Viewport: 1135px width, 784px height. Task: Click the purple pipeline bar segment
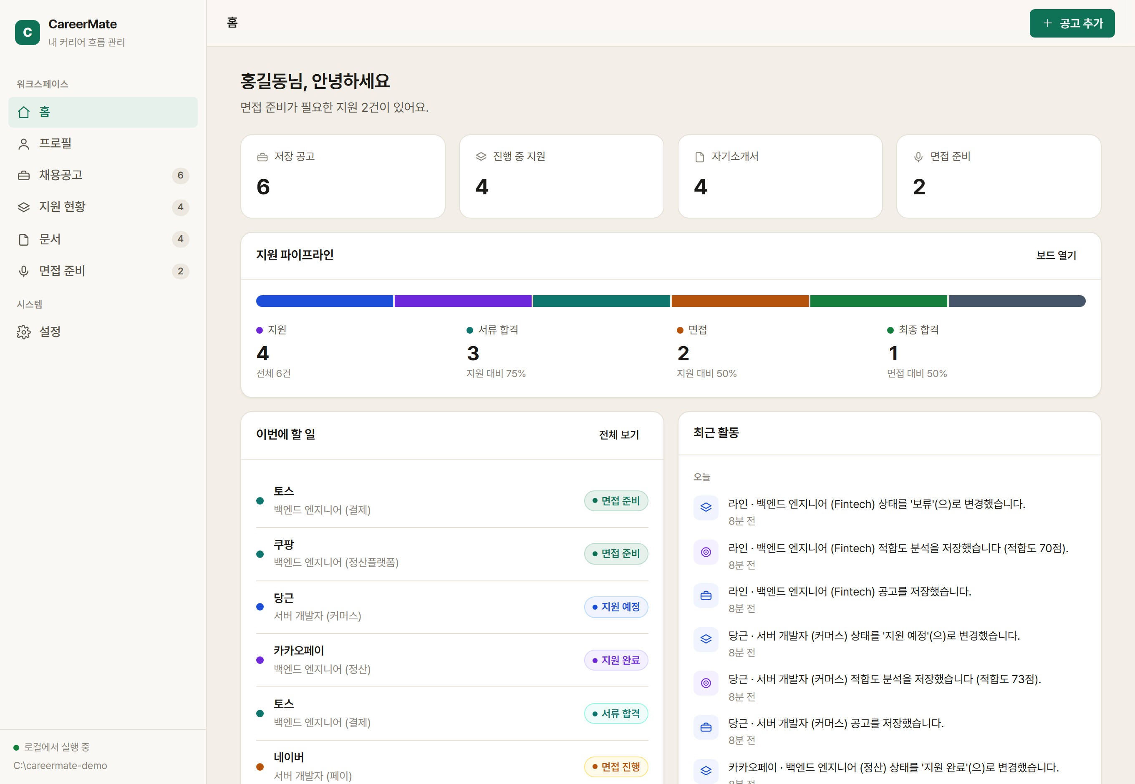pyautogui.click(x=463, y=301)
